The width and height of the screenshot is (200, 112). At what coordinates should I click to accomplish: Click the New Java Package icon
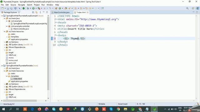click(x=56, y=8)
